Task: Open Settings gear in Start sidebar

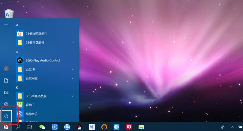Action: [x=6, y=104]
